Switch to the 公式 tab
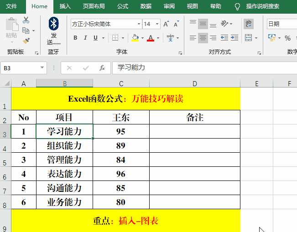This screenshot has width=297, height=232. point(123,6)
